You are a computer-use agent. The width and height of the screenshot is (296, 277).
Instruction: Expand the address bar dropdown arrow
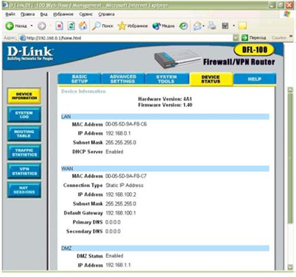click(236, 38)
